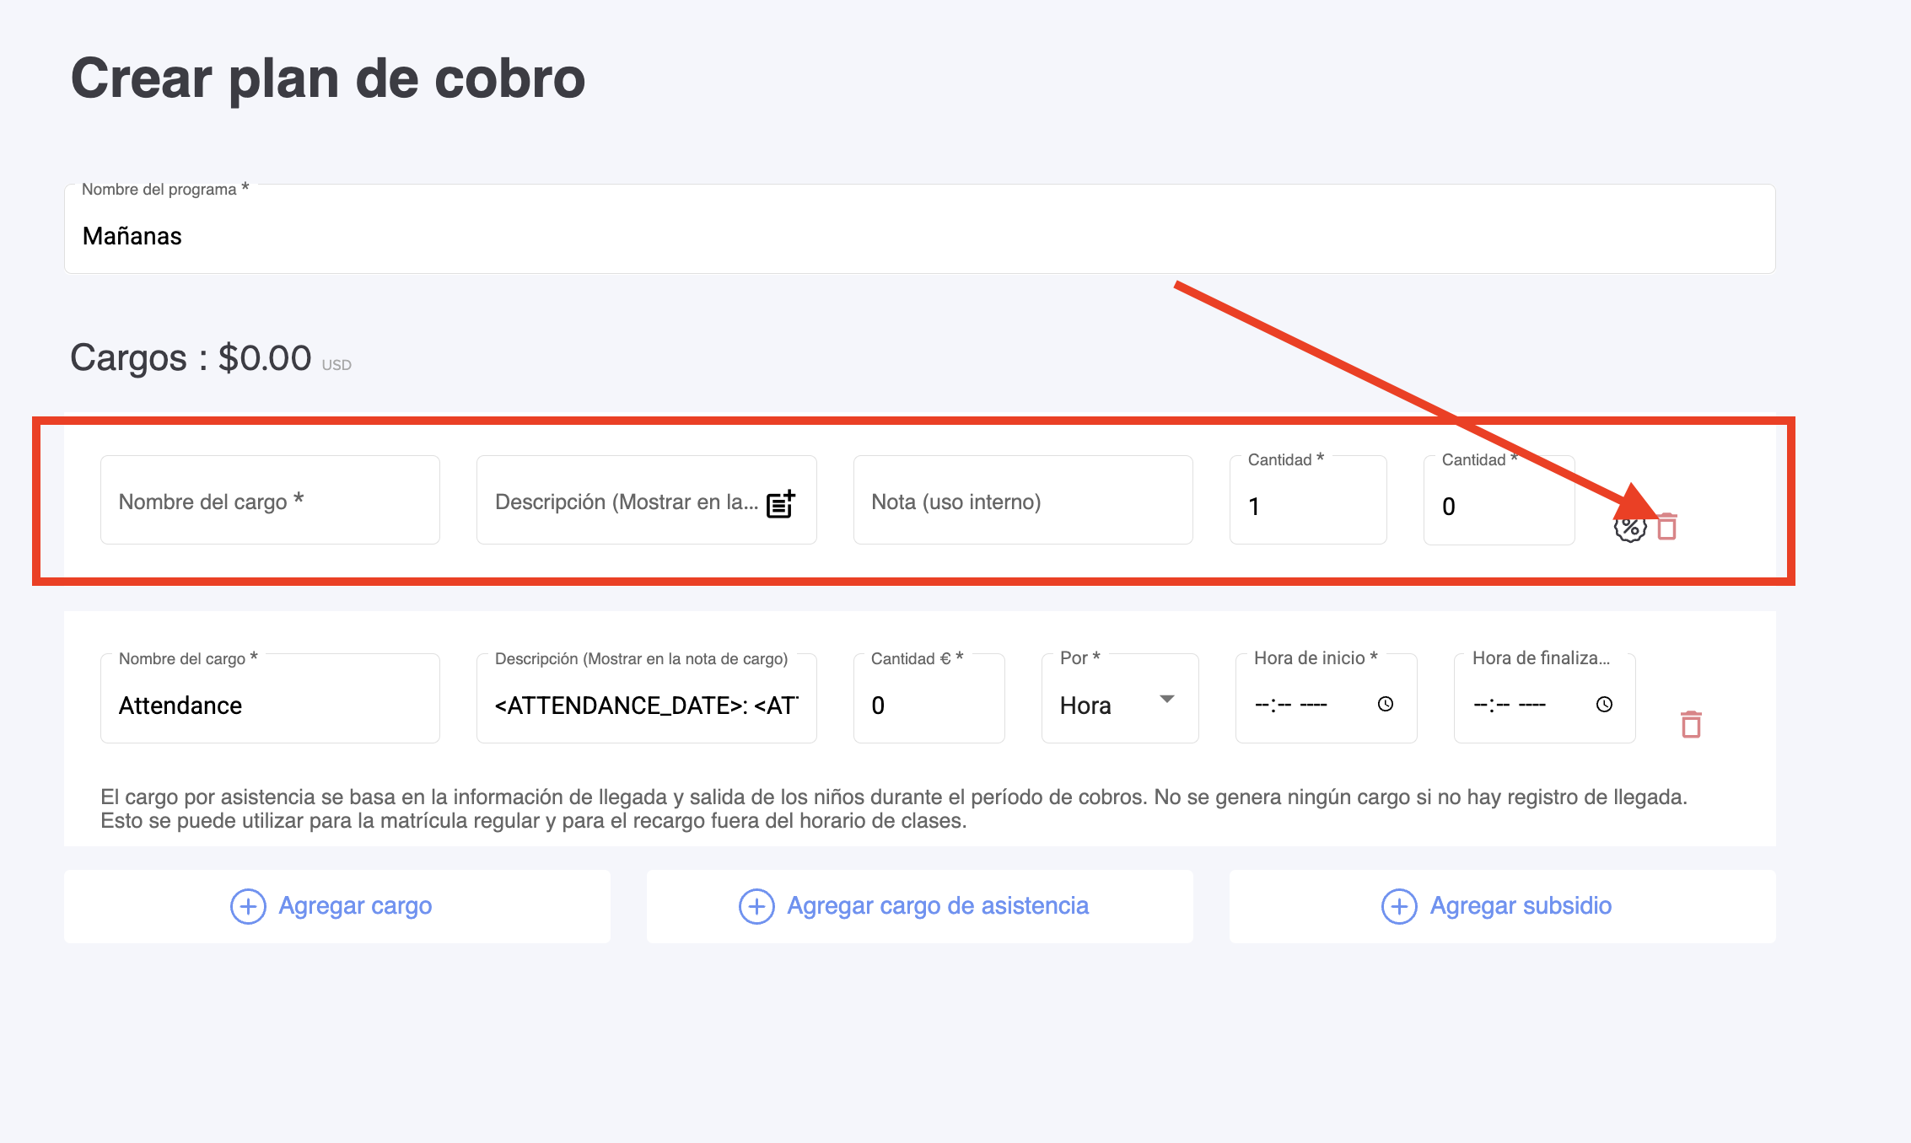Open the clock picker for Hora de finalización
Screen dimensions: 1911x1143
click(1603, 704)
